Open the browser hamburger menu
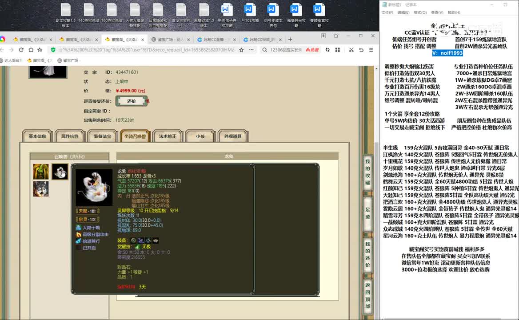The width and height of the screenshot is (519, 320). tap(371, 50)
